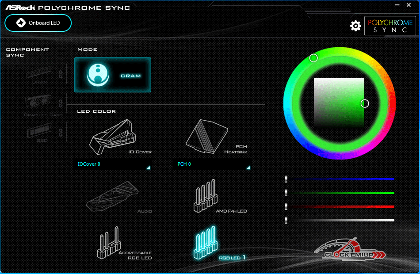Screen dimensions: 420x274
Task: Expand the IOCover 0 dropdown
Action: click(x=112, y=164)
